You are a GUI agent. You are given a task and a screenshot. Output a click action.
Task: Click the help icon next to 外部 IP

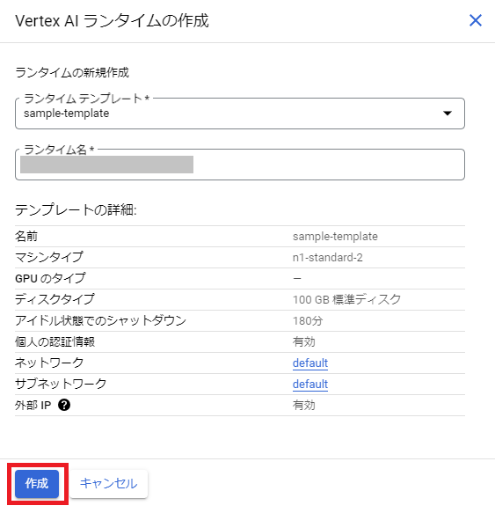[64, 405]
